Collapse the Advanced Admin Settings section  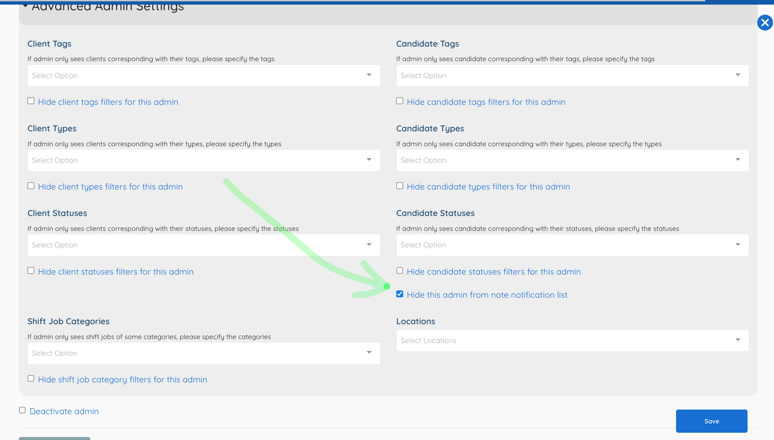[25, 5]
